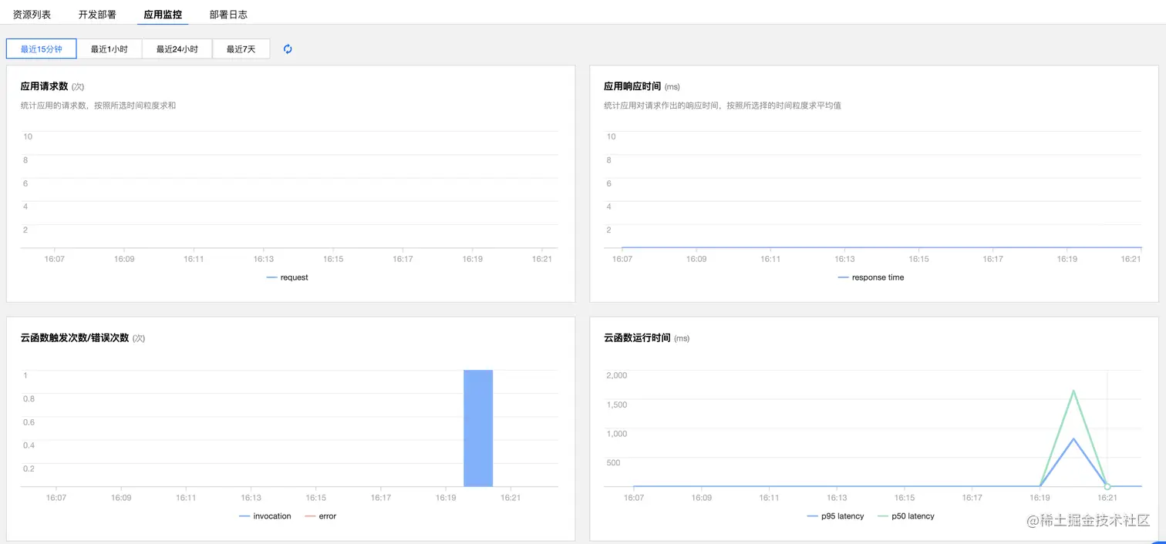Toggle the p50 latency legend entry
Image resolution: width=1166 pixels, height=544 pixels.
point(906,516)
